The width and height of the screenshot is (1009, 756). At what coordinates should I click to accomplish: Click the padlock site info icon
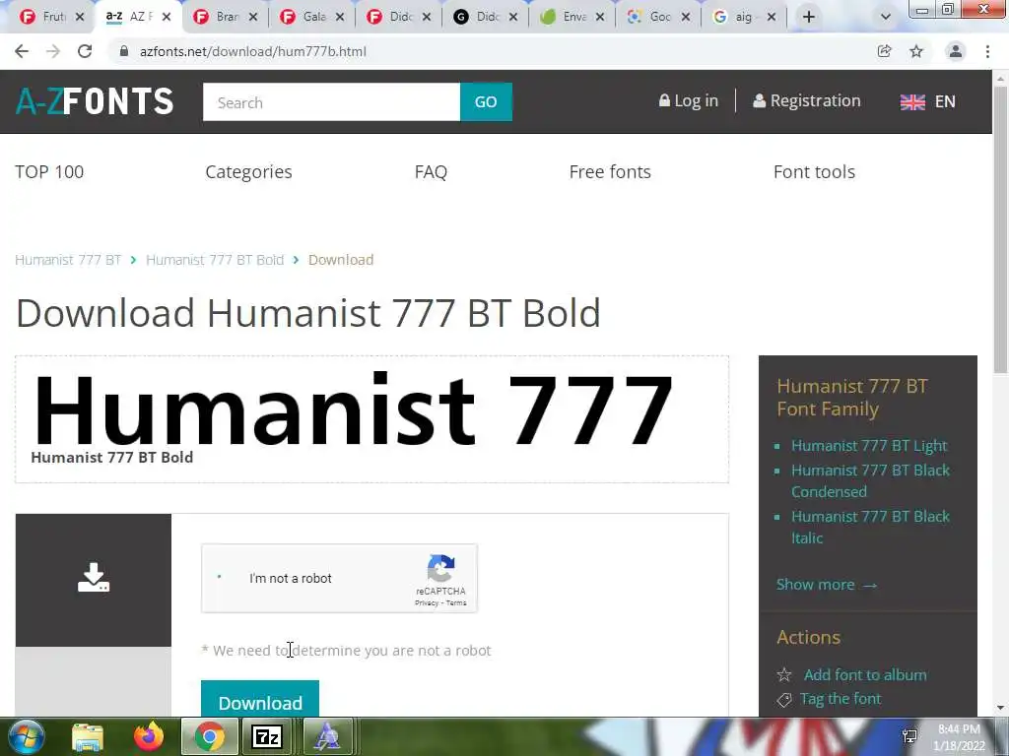[x=124, y=51]
